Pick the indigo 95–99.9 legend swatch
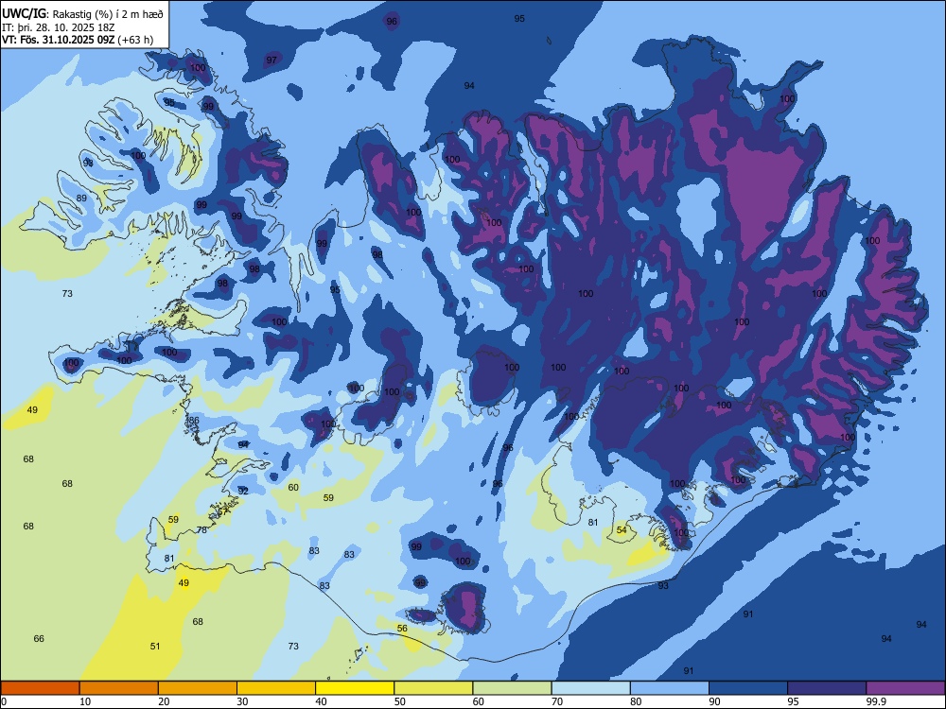946x709 pixels. coord(827,688)
